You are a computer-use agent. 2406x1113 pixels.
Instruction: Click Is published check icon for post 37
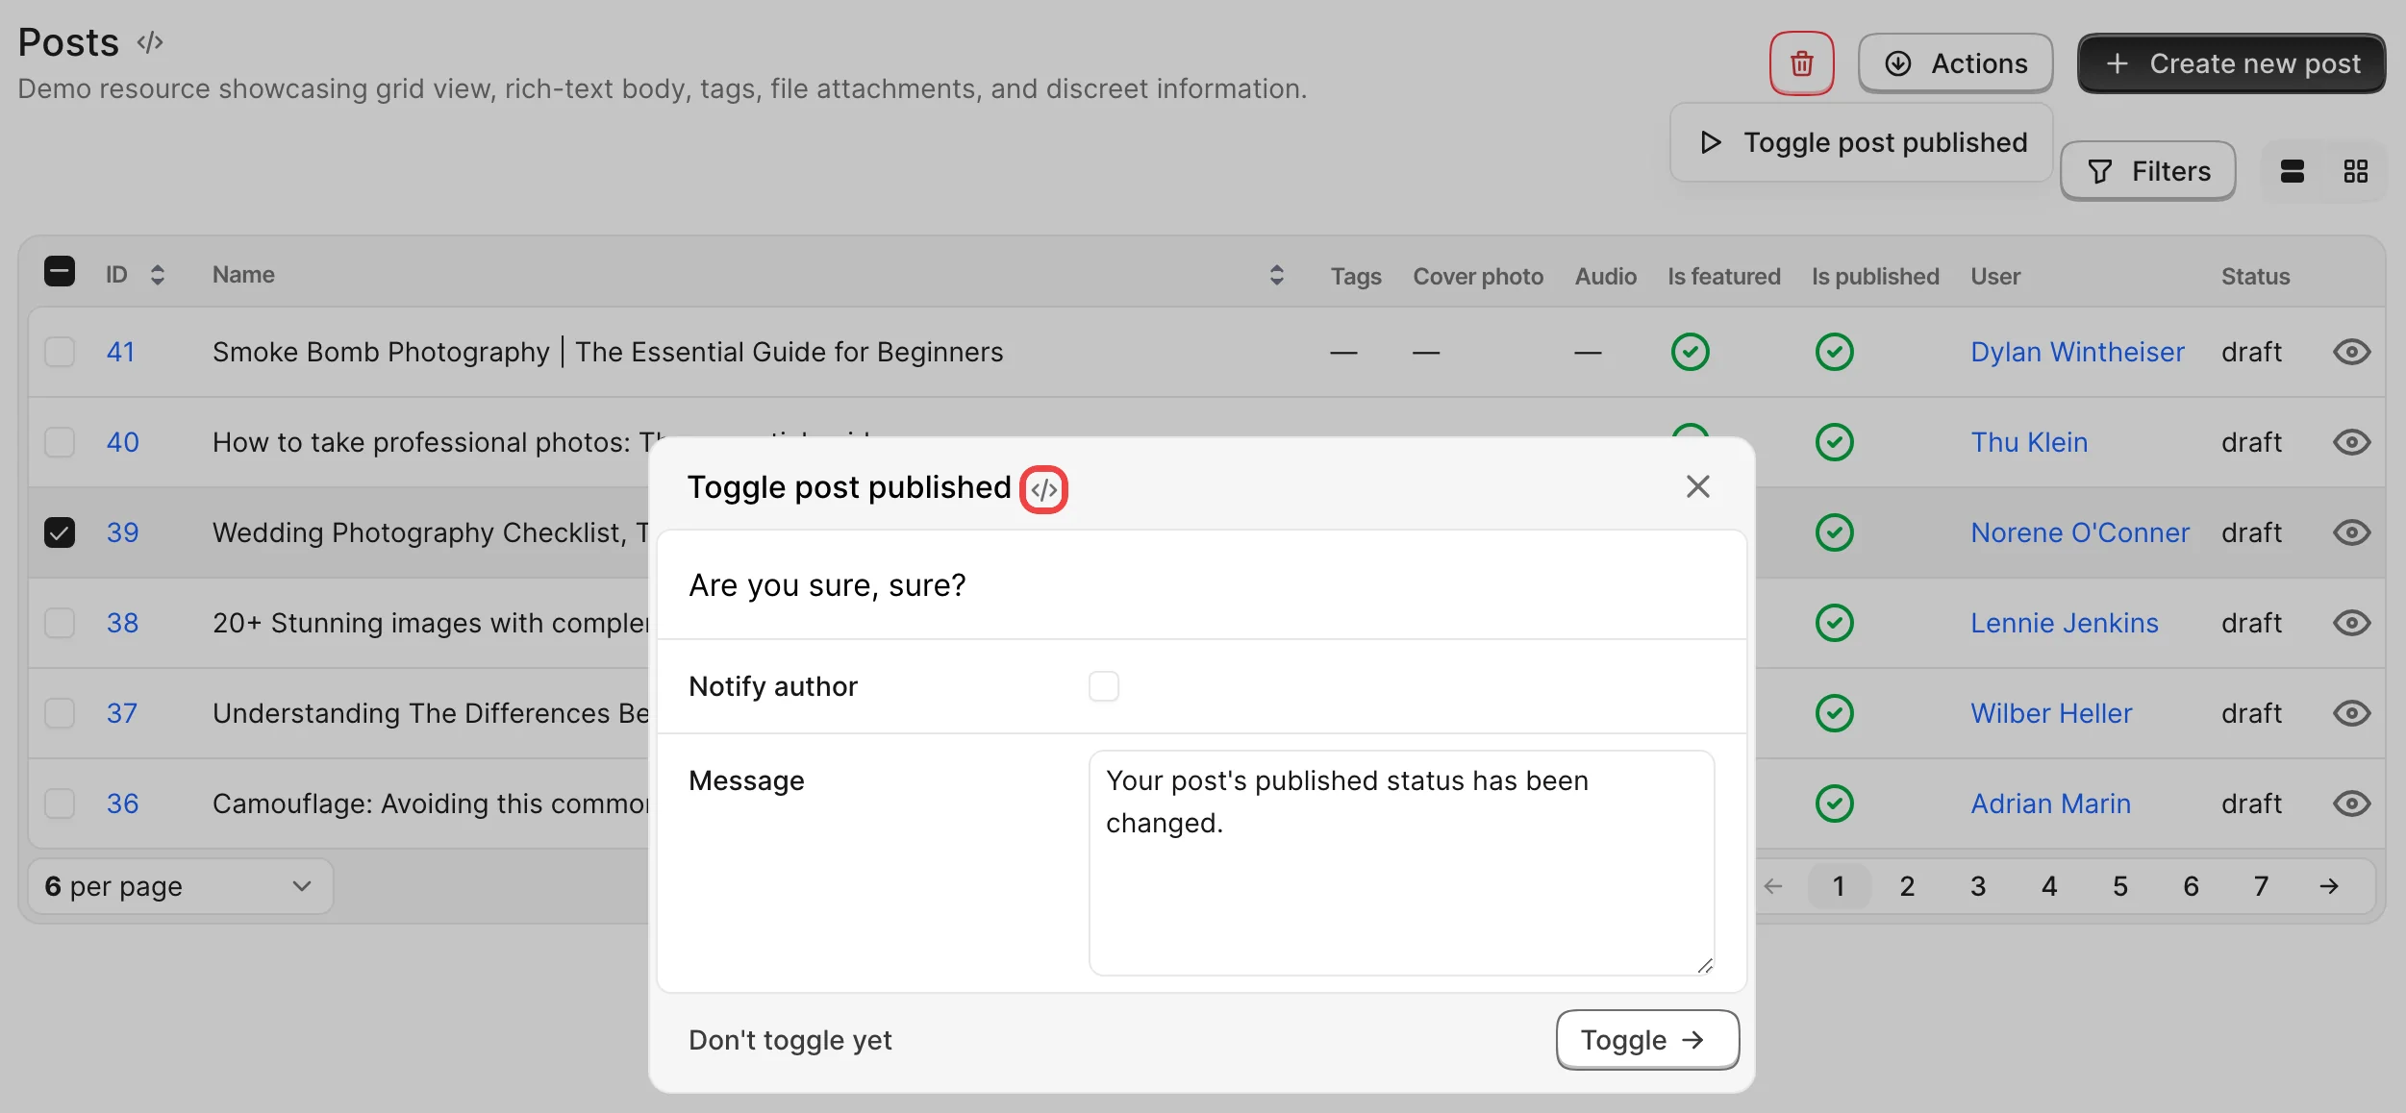1834,713
